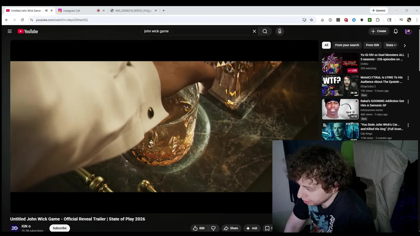Subscribe to the IGN channel
The width and height of the screenshot is (420, 236).
tap(60, 228)
